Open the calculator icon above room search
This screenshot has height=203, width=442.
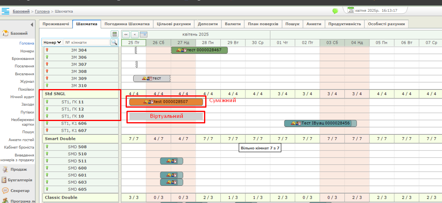click(x=115, y=34)
